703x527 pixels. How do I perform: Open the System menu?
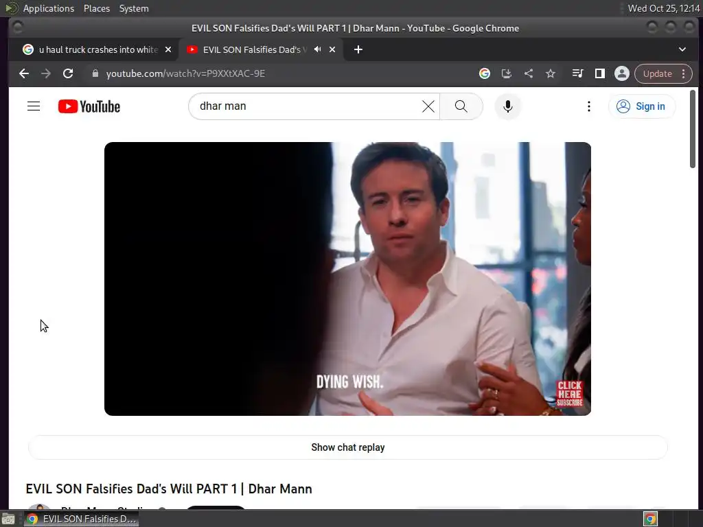point(134,8)
